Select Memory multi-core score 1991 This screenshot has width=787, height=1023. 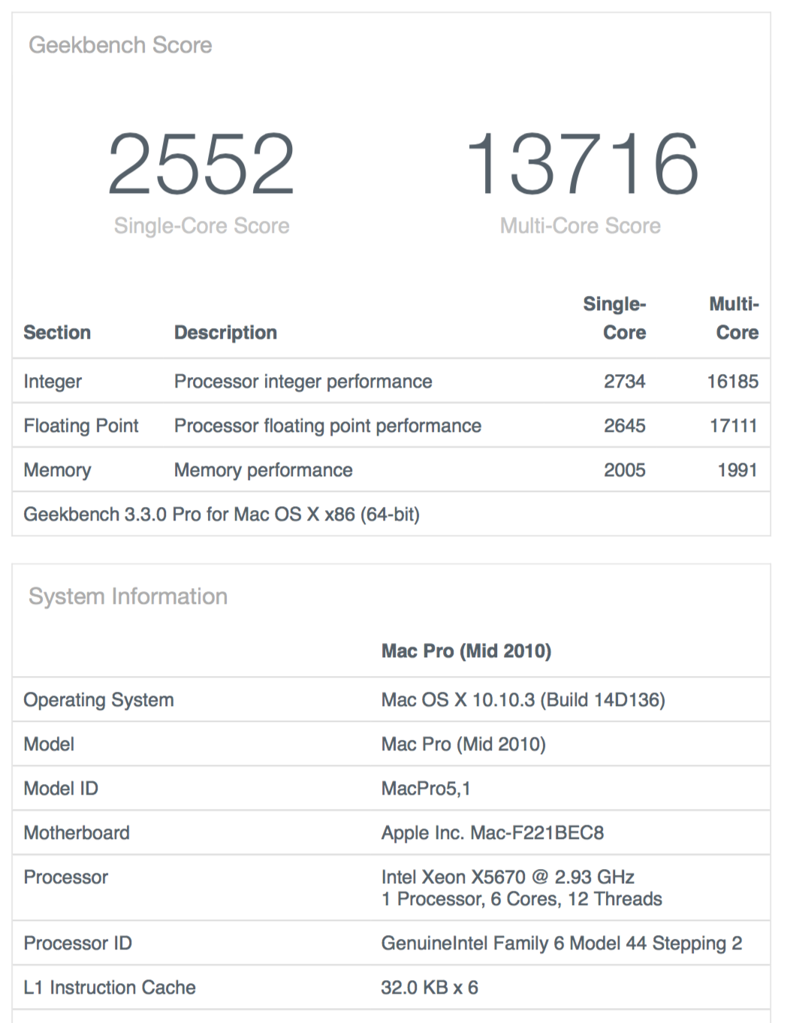pyautogui.click(x=737, y=470)
